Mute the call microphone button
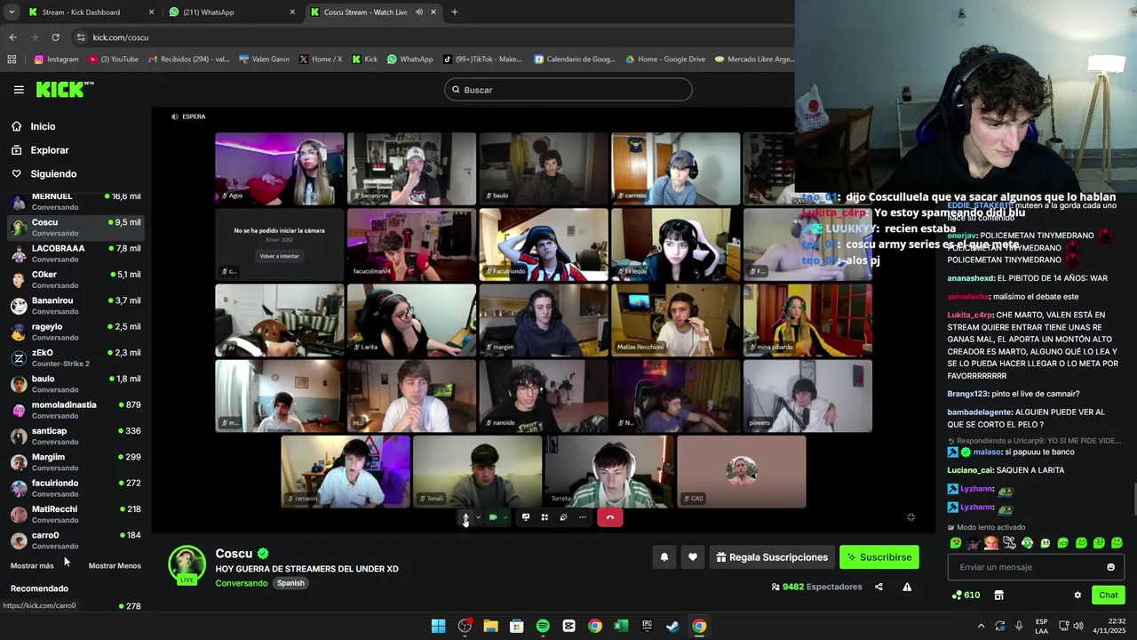The height and width of the screenshot is (640, 1137). click(465, 517)
